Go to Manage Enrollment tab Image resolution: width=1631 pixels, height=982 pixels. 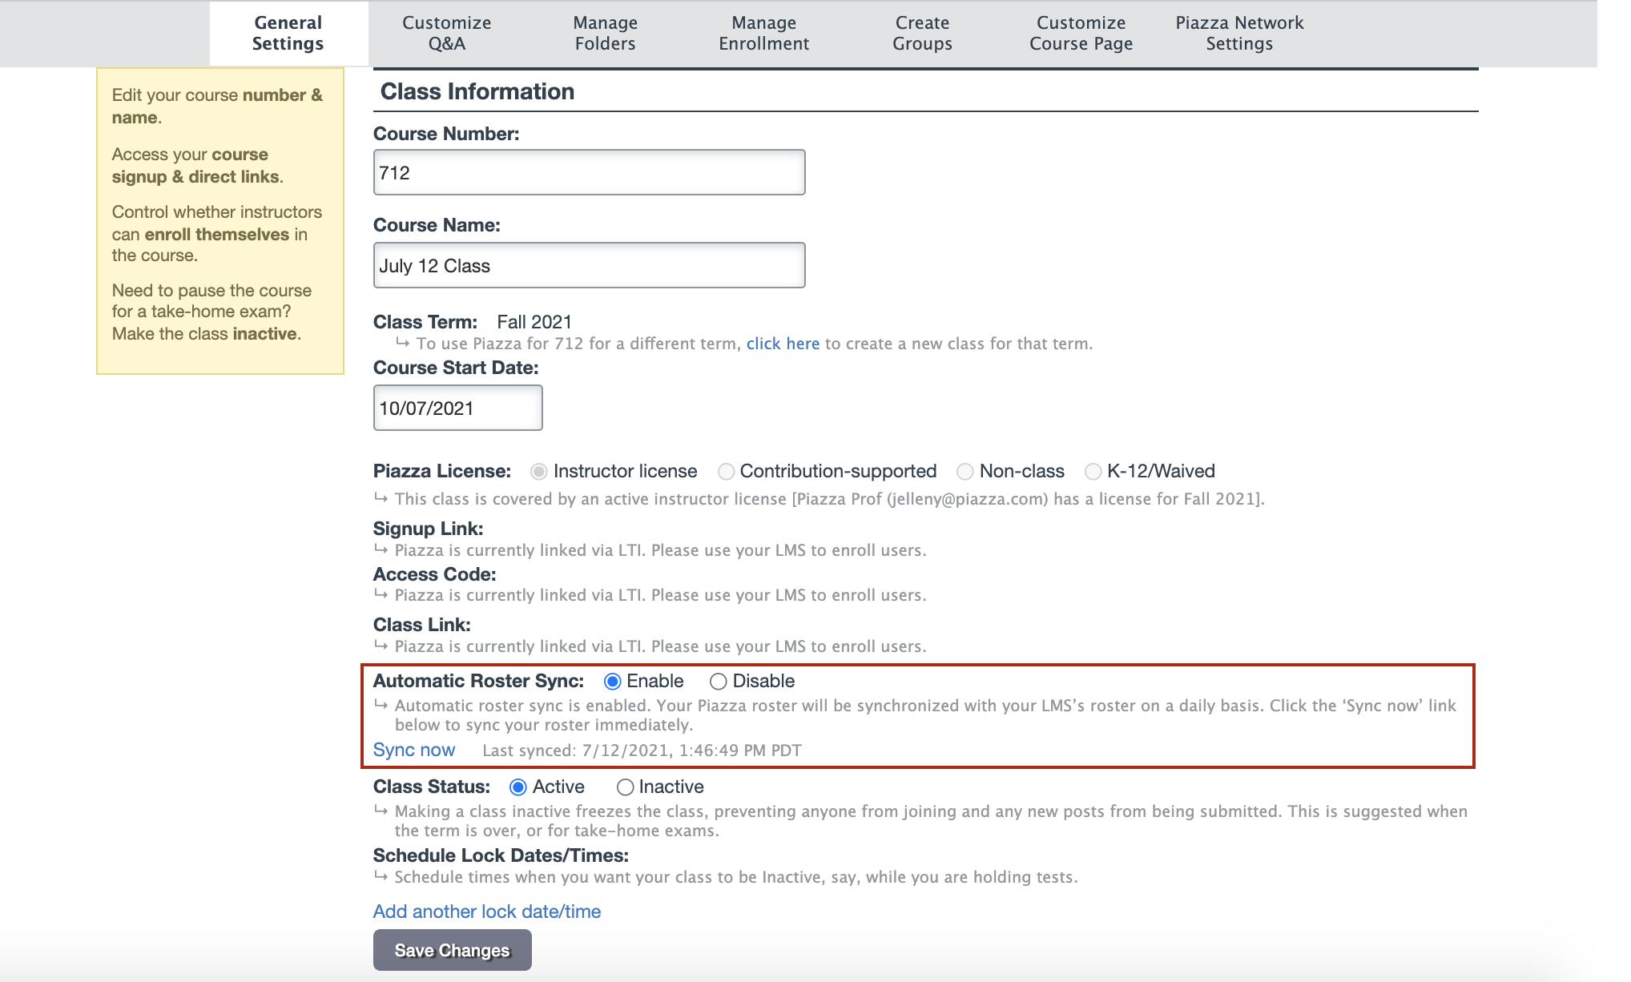coord(763,33)
